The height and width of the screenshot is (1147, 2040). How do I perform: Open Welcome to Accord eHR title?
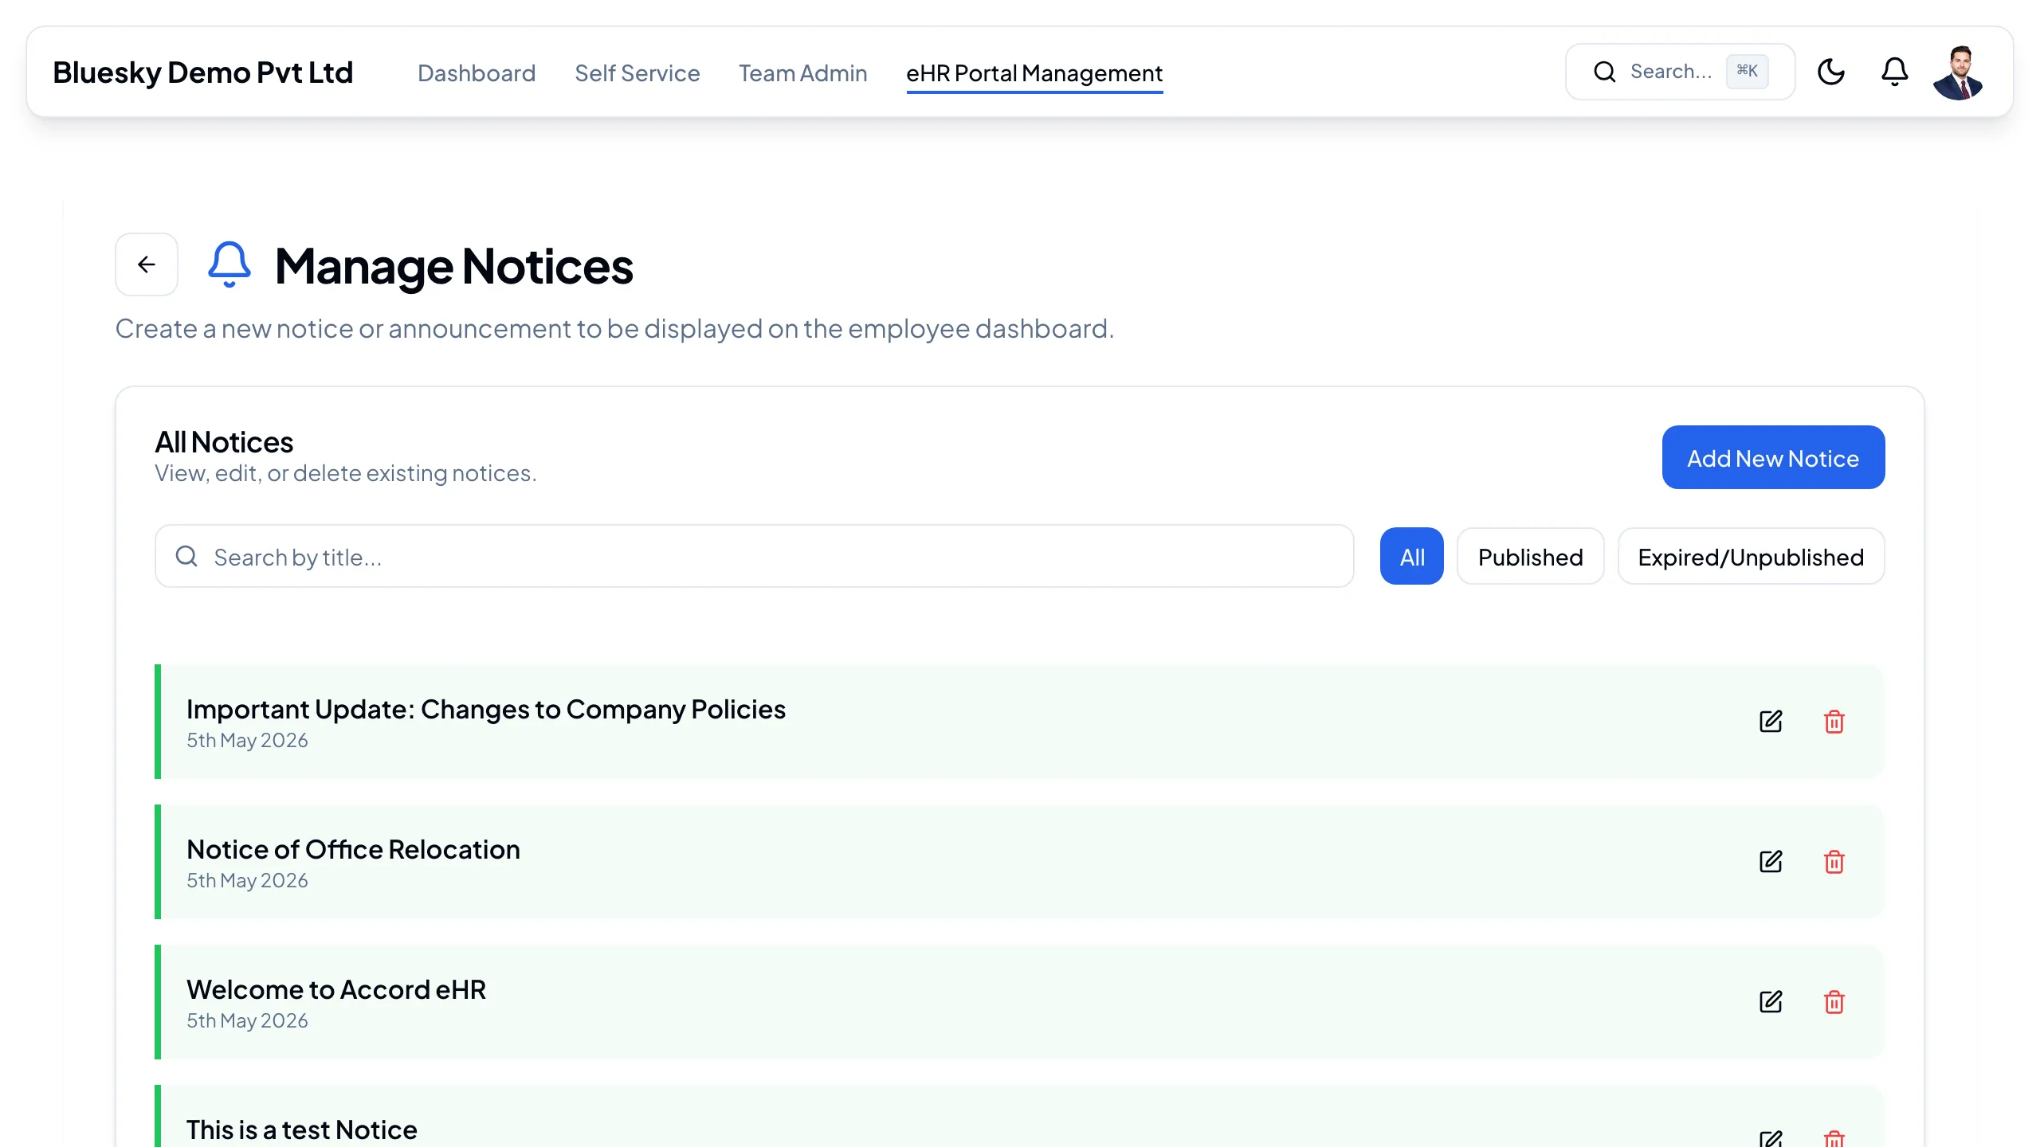[x=336, y=989]
